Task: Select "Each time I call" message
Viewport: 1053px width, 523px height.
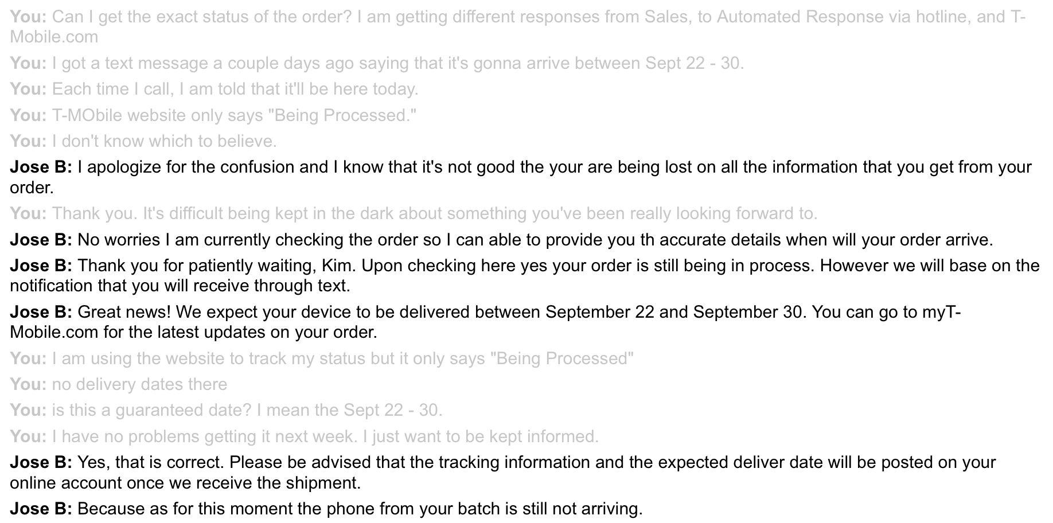Action: pos(214,89)
